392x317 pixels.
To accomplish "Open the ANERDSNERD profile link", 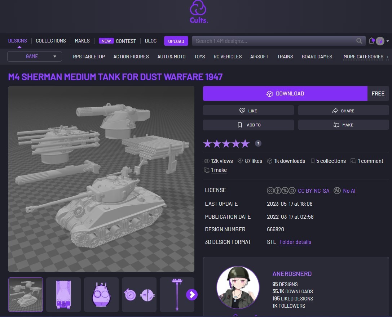I will [292, 274].
